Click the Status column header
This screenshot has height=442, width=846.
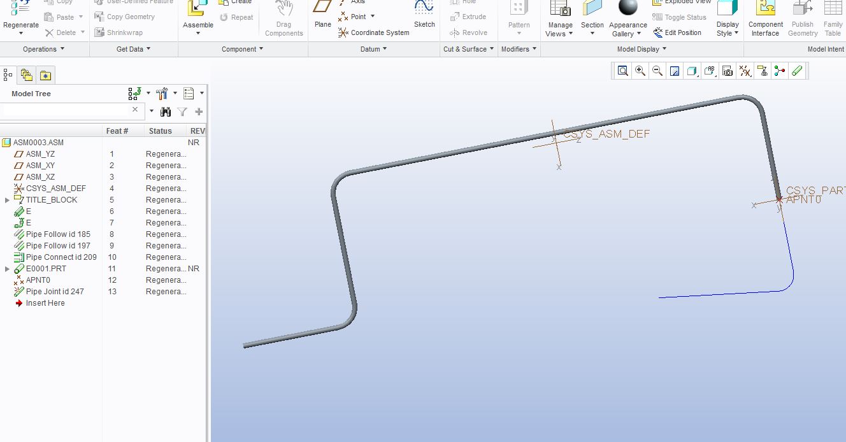[x=161, y=131]
